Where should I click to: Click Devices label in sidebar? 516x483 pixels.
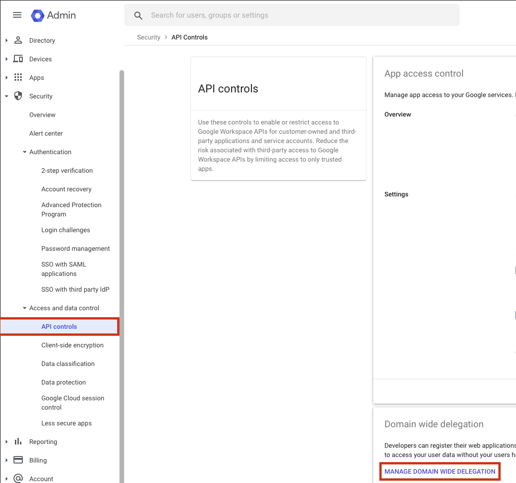[40, 59]
